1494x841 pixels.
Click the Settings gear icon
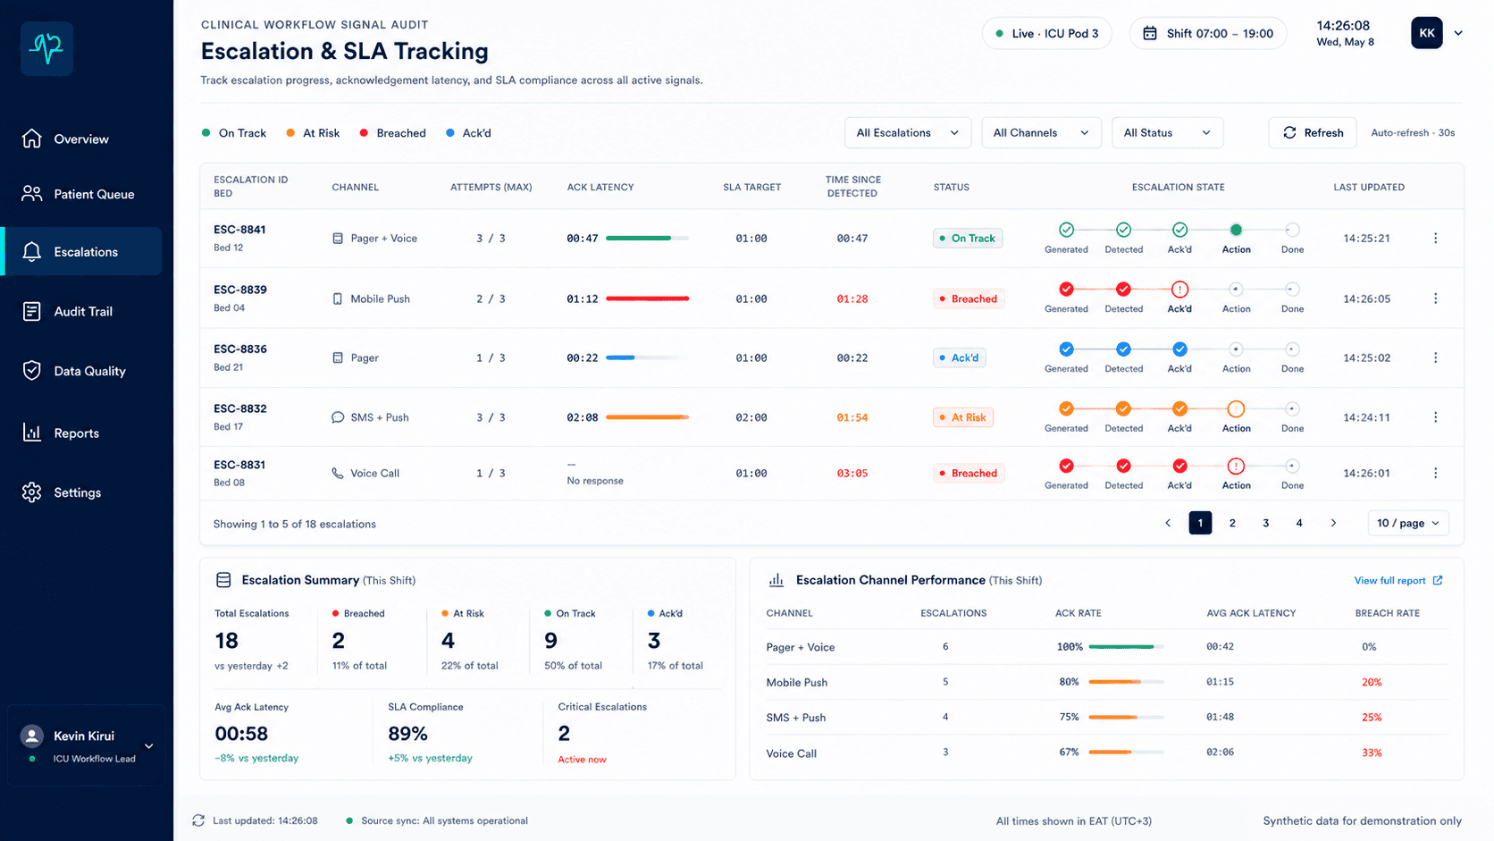pyautogui.click(x=32, y=492)
